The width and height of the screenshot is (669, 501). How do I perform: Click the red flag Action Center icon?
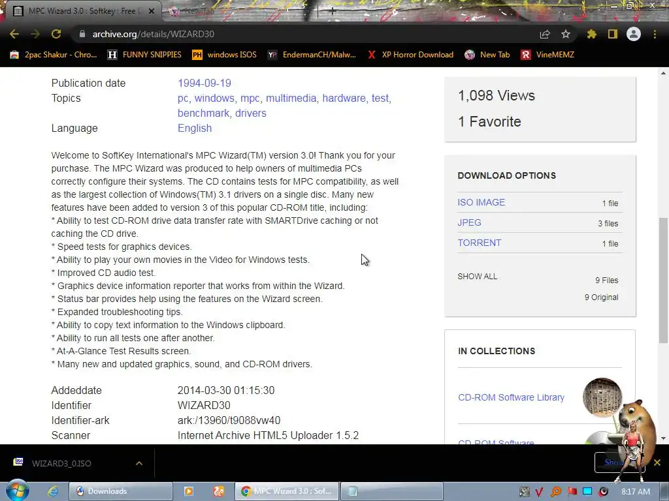pyautogui.click(x=572, y=492)
